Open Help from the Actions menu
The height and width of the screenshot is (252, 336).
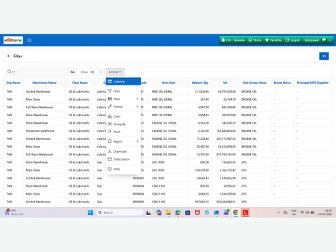[x=124, y=169]
